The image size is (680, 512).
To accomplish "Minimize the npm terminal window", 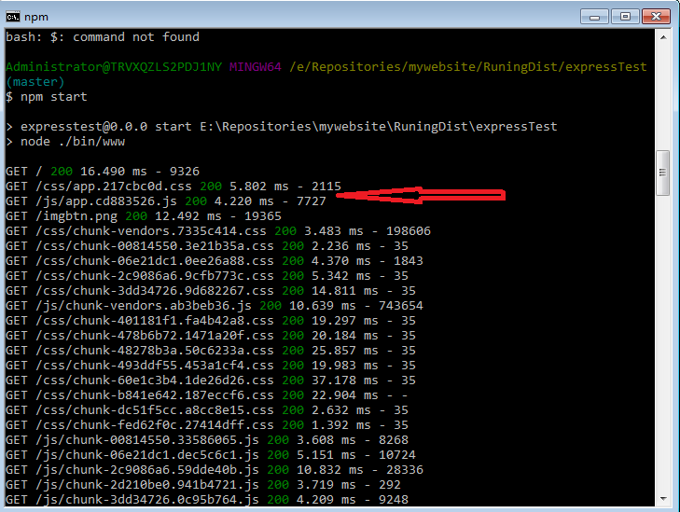I will click(594, 17).
